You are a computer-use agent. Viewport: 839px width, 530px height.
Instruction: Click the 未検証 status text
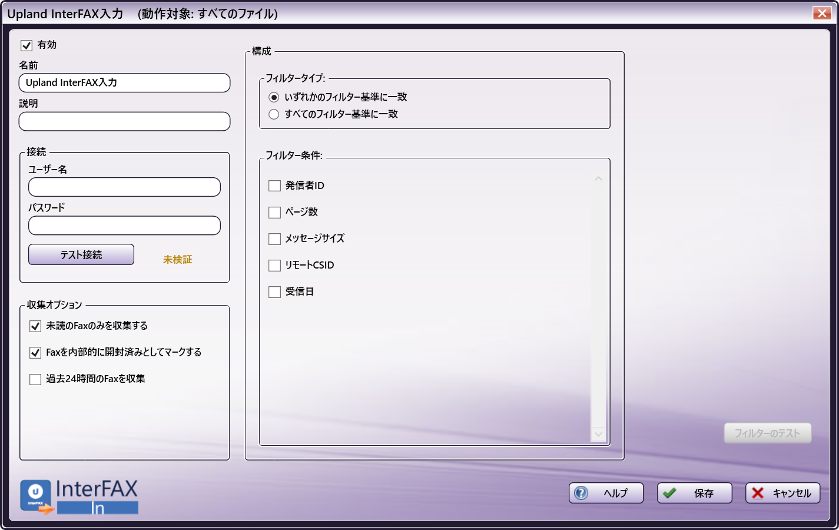(177, 260)
